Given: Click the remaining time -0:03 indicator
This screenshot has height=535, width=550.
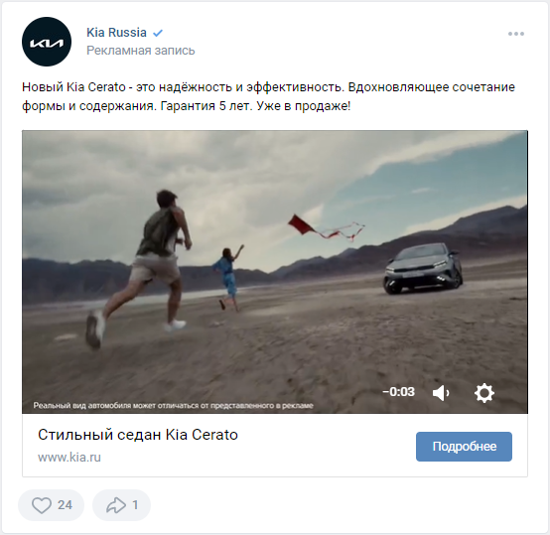Looking at the screenshot, I should [398, 392].
